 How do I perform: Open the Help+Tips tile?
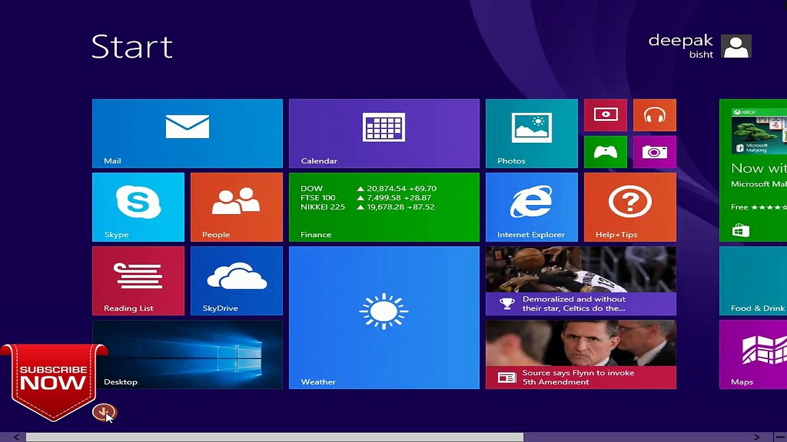(x=630, y=207)
